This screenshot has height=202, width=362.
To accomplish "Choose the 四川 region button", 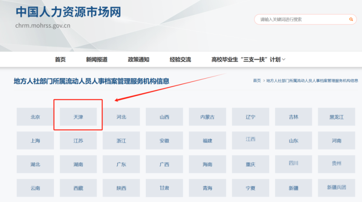I will pos(293,164).
